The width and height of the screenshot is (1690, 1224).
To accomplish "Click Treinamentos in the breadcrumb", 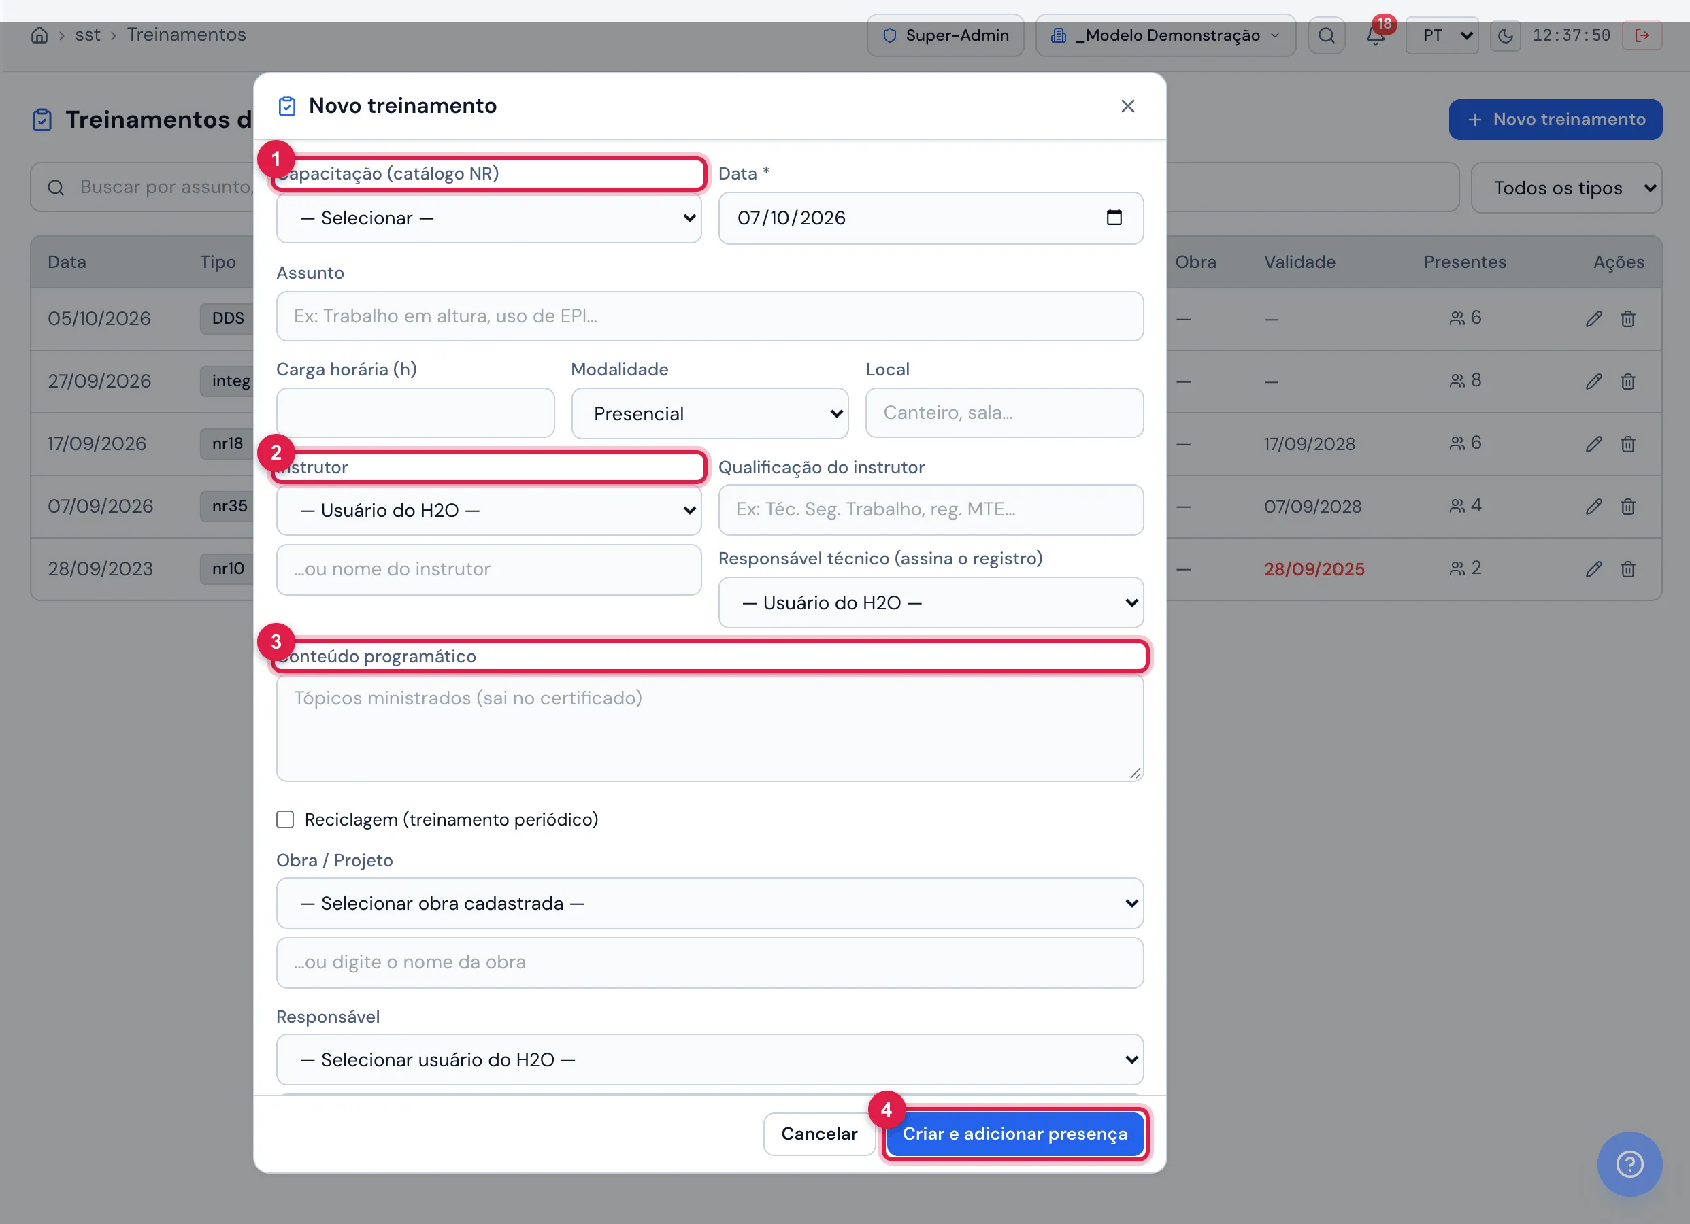I will 186,35.
